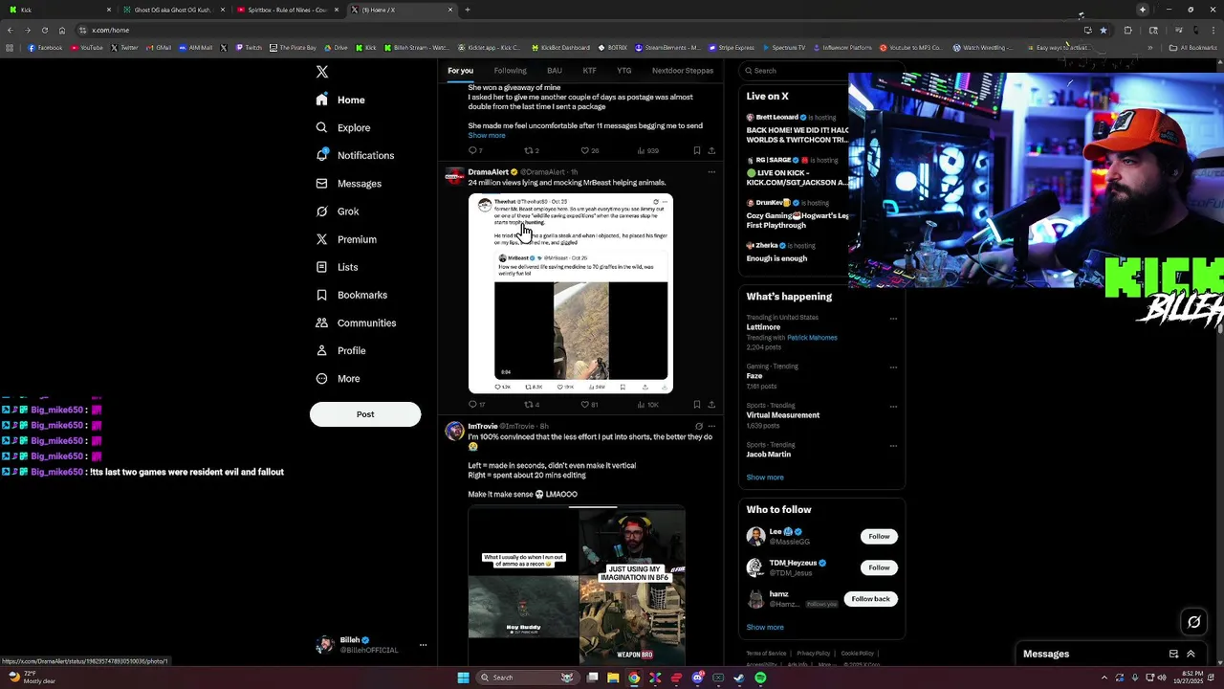Open Lattimore trend's more options
The width and height of the screenshot is (1224, 689).
click(893, 319)
